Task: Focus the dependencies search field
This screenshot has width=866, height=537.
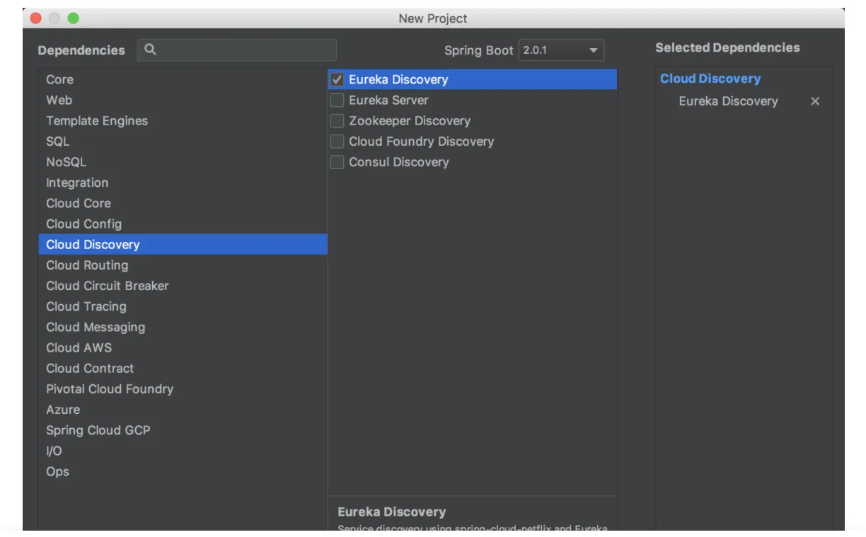Action: coord(237,50)
